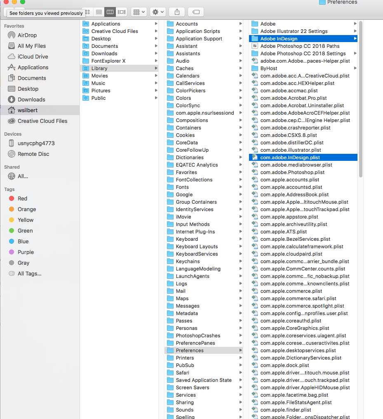The height and width of the screenshot is (419, 383).
Task: Select Remote Disc in sidebar
Action: (x=40, y=154)
